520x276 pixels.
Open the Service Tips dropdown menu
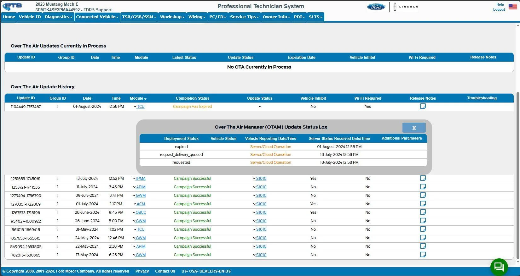tap(245, 17)
